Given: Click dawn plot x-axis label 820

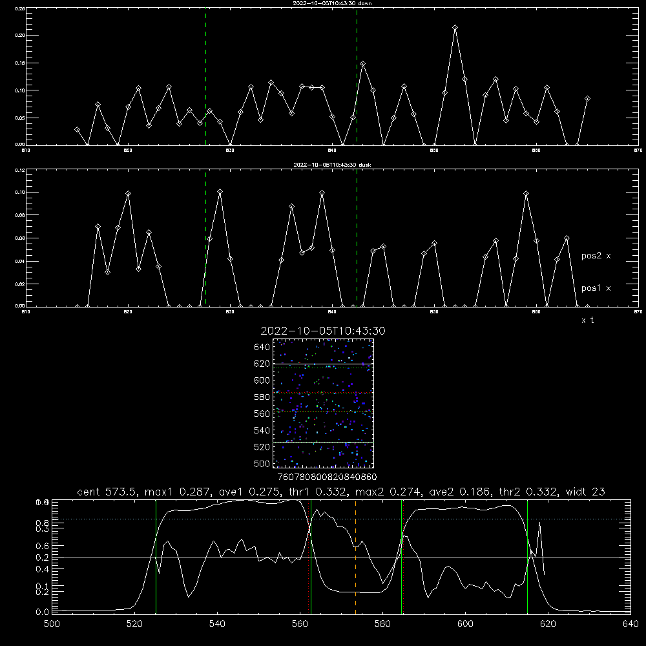Looking at the screenshot, I should pyautogui.click(x=128, y=151).
